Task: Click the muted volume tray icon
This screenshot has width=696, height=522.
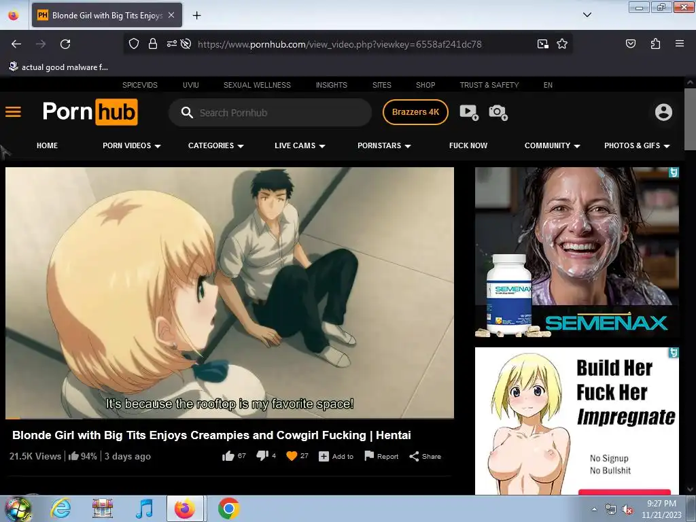Action: point(627,510)
